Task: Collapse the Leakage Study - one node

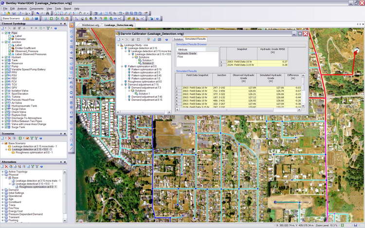Action: point(118,45)
